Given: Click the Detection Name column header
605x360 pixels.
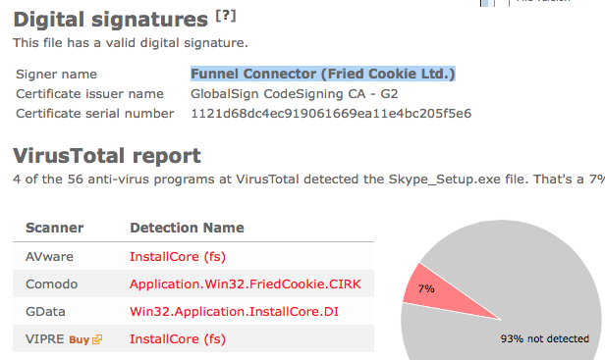Looking at the screenshot, I should [x=187, y=228].
